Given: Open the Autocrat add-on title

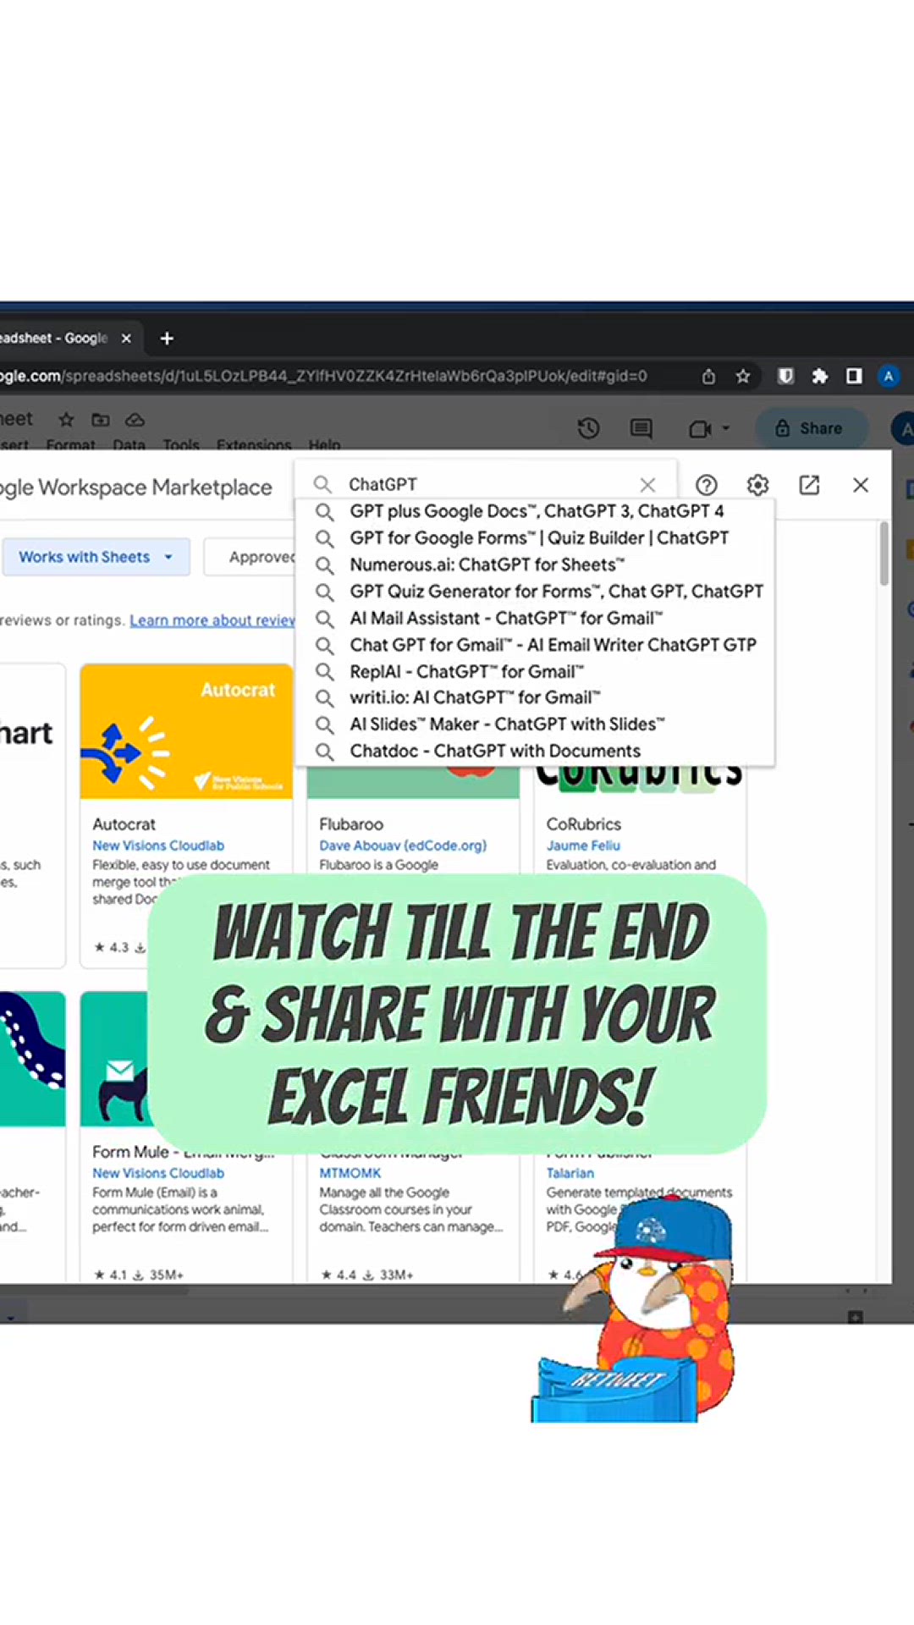Looking at the screenshot, I should 124,824.
